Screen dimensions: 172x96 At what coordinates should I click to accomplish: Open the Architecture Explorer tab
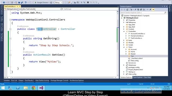click(77, 81)
